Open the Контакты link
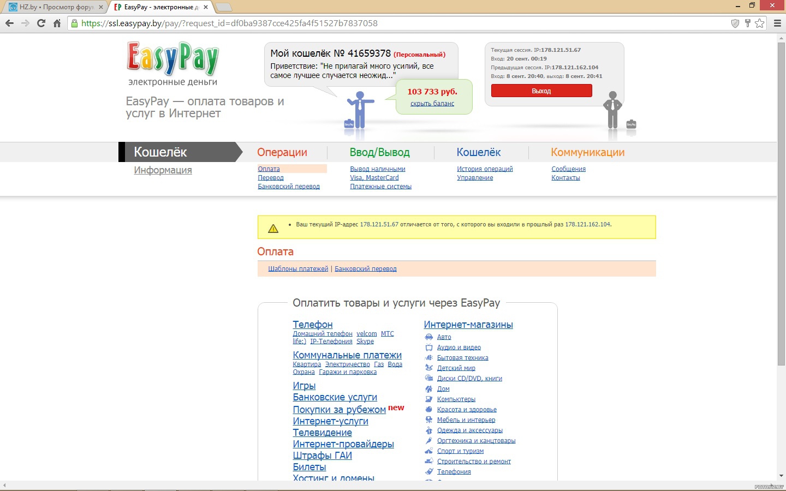Screen dimensions: 786x491 (565, 178)
